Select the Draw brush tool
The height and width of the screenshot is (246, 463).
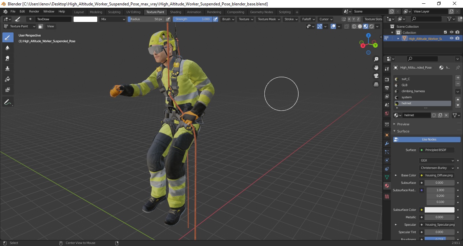pyautogui.click(x=8, y=37)
